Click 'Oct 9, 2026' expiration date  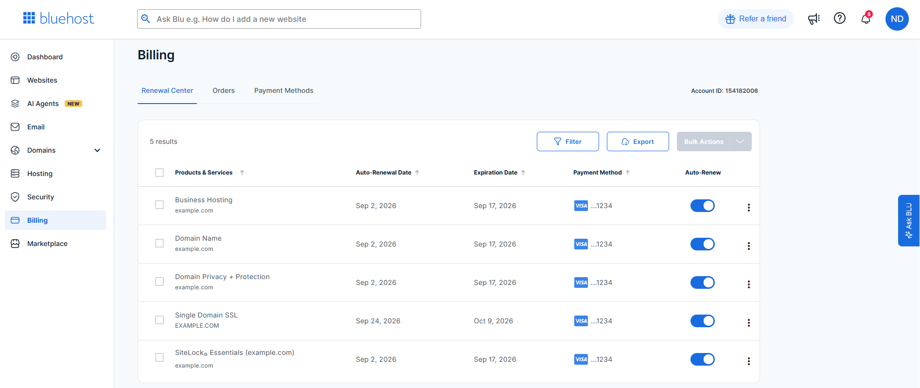(494, 321)
